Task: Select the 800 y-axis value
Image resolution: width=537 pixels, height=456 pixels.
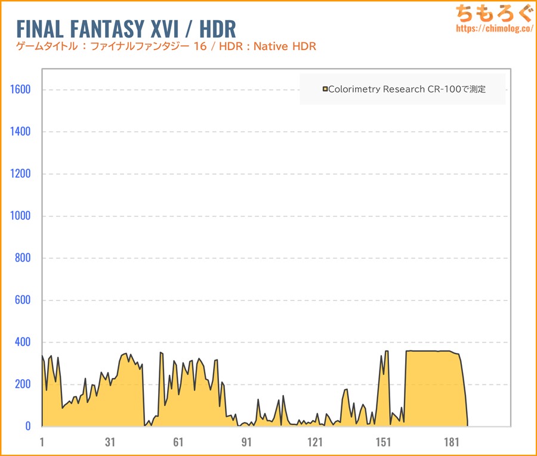Action: (x=23, y=258)
